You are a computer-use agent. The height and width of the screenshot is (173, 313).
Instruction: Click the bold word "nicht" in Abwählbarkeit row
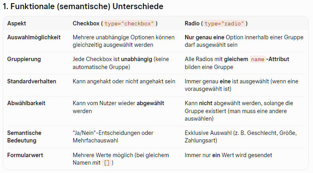point(205,103)
